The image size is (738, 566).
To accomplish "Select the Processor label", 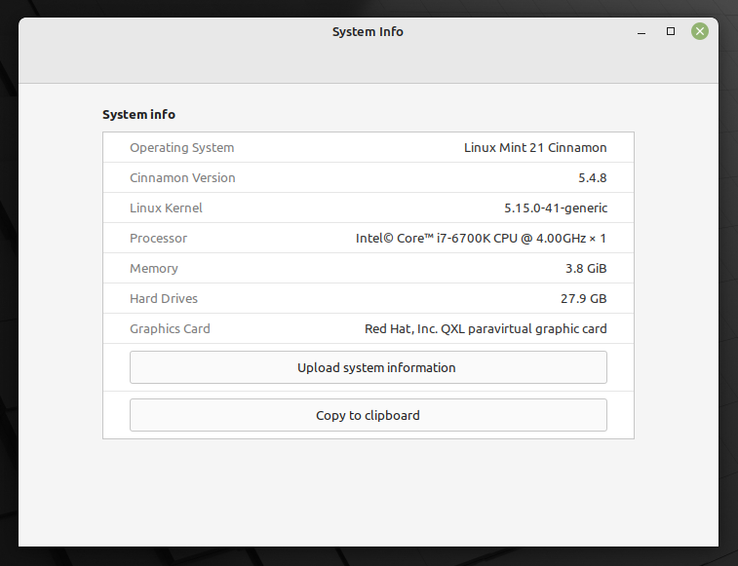I will [x=159, y=238].
